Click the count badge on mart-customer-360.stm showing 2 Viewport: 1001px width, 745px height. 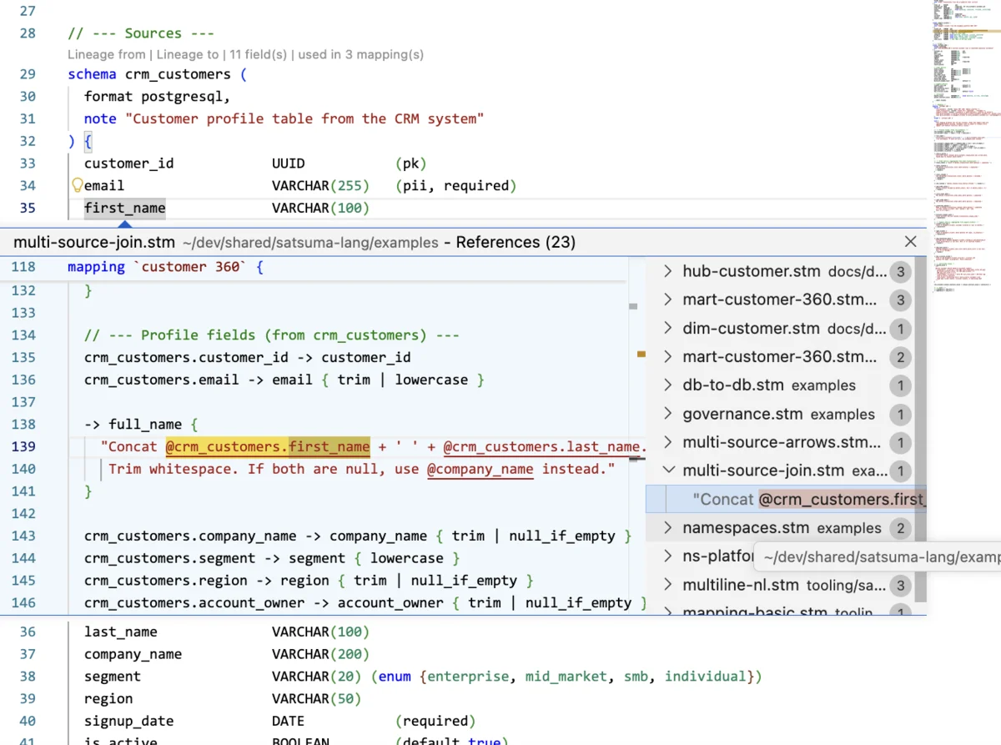click(x=900, y=357)
